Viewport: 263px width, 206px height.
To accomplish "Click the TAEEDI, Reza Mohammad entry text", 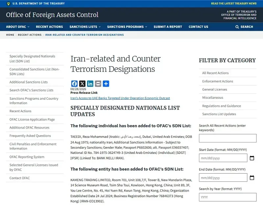I will tap(131, 147).
